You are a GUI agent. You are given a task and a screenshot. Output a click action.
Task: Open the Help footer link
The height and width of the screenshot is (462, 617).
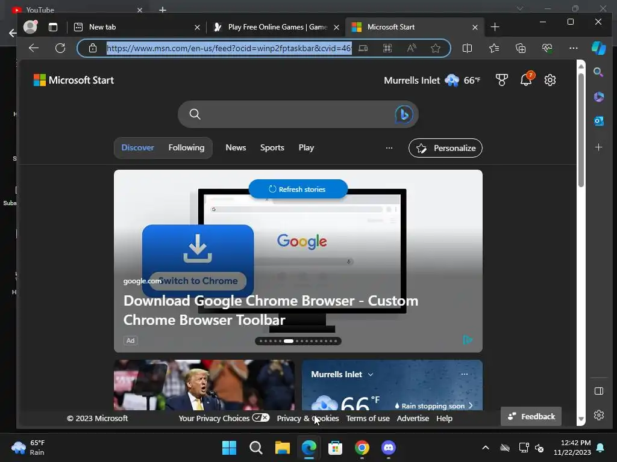444,419
